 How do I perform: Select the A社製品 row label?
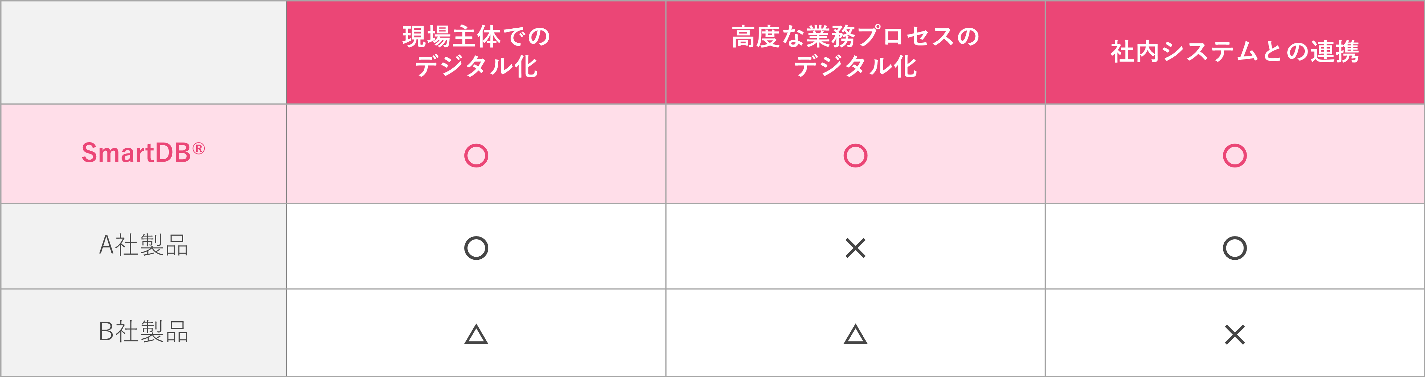point(143,245)
